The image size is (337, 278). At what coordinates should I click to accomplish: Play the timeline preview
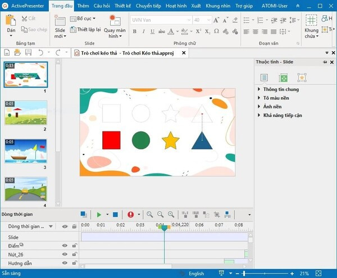tap(99, 215)
